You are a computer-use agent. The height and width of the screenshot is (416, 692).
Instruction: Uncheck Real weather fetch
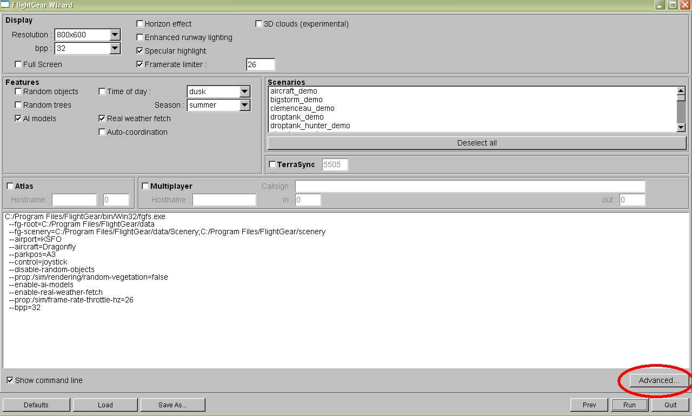pos(102,118)
